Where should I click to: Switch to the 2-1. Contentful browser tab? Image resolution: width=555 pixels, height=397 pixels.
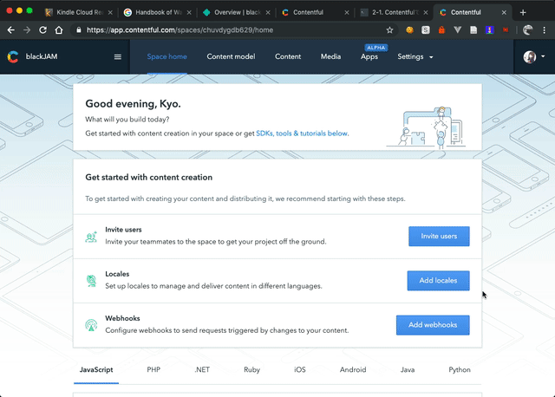point(392,12)
